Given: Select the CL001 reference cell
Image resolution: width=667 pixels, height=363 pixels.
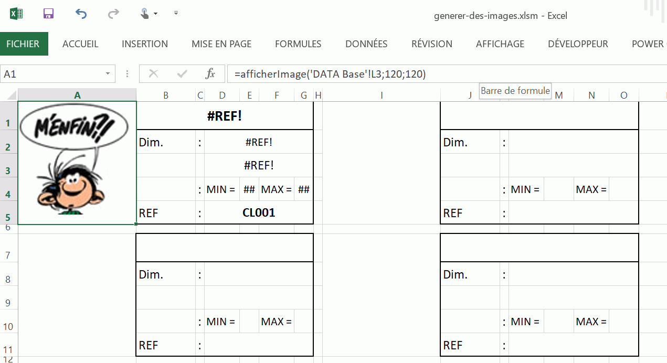Looking at the screenshot, I should (x=259, y=213).
